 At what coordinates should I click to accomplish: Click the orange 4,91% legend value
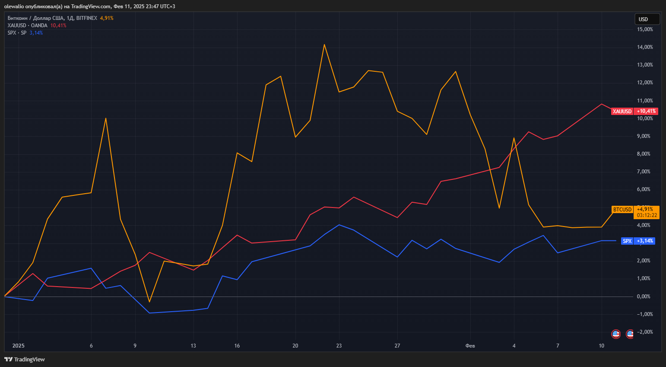pos(107,18)
